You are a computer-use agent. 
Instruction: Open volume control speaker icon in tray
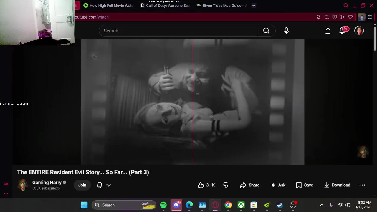click(348, 205)
